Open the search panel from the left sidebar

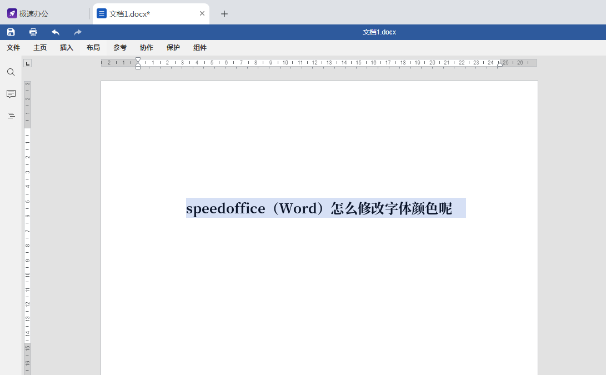coord(11,72)
